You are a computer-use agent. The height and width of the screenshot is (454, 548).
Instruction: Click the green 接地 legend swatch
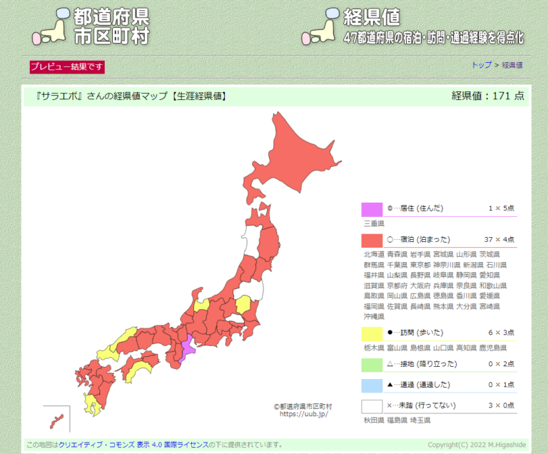coord(372,364)
